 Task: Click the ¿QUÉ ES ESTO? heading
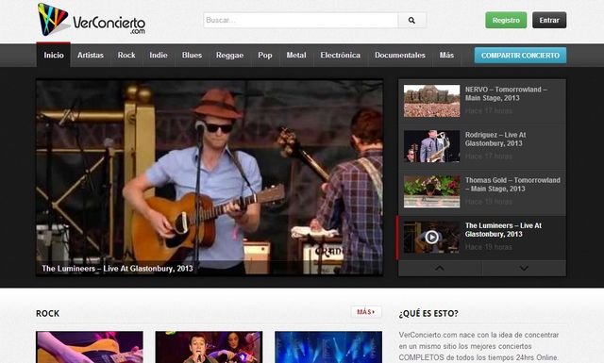428,313
